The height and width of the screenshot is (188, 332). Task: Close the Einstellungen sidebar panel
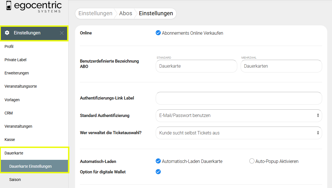(x=62, y=33)
